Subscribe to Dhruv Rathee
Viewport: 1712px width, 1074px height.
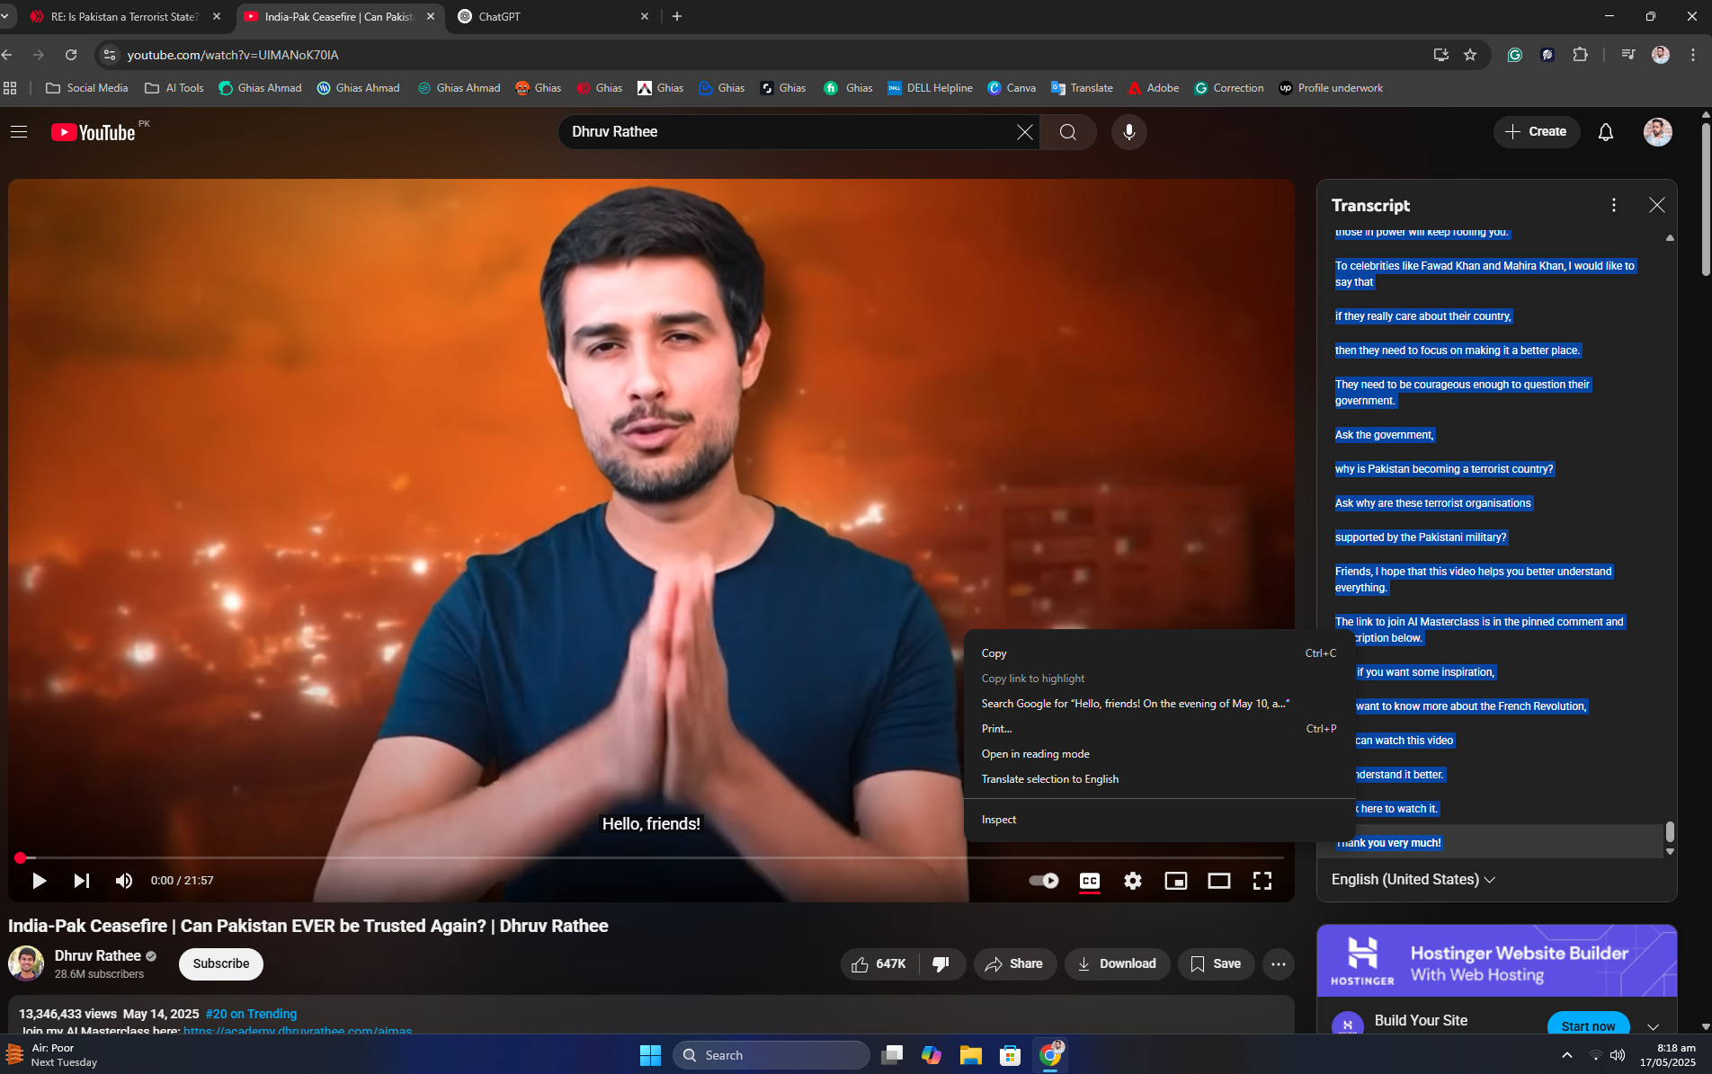coord(221,963)
